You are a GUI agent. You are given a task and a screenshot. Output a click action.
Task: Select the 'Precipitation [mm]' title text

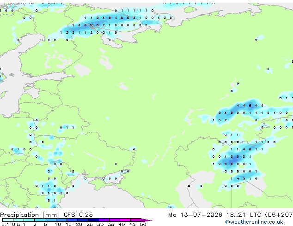(x=30, y=215)
